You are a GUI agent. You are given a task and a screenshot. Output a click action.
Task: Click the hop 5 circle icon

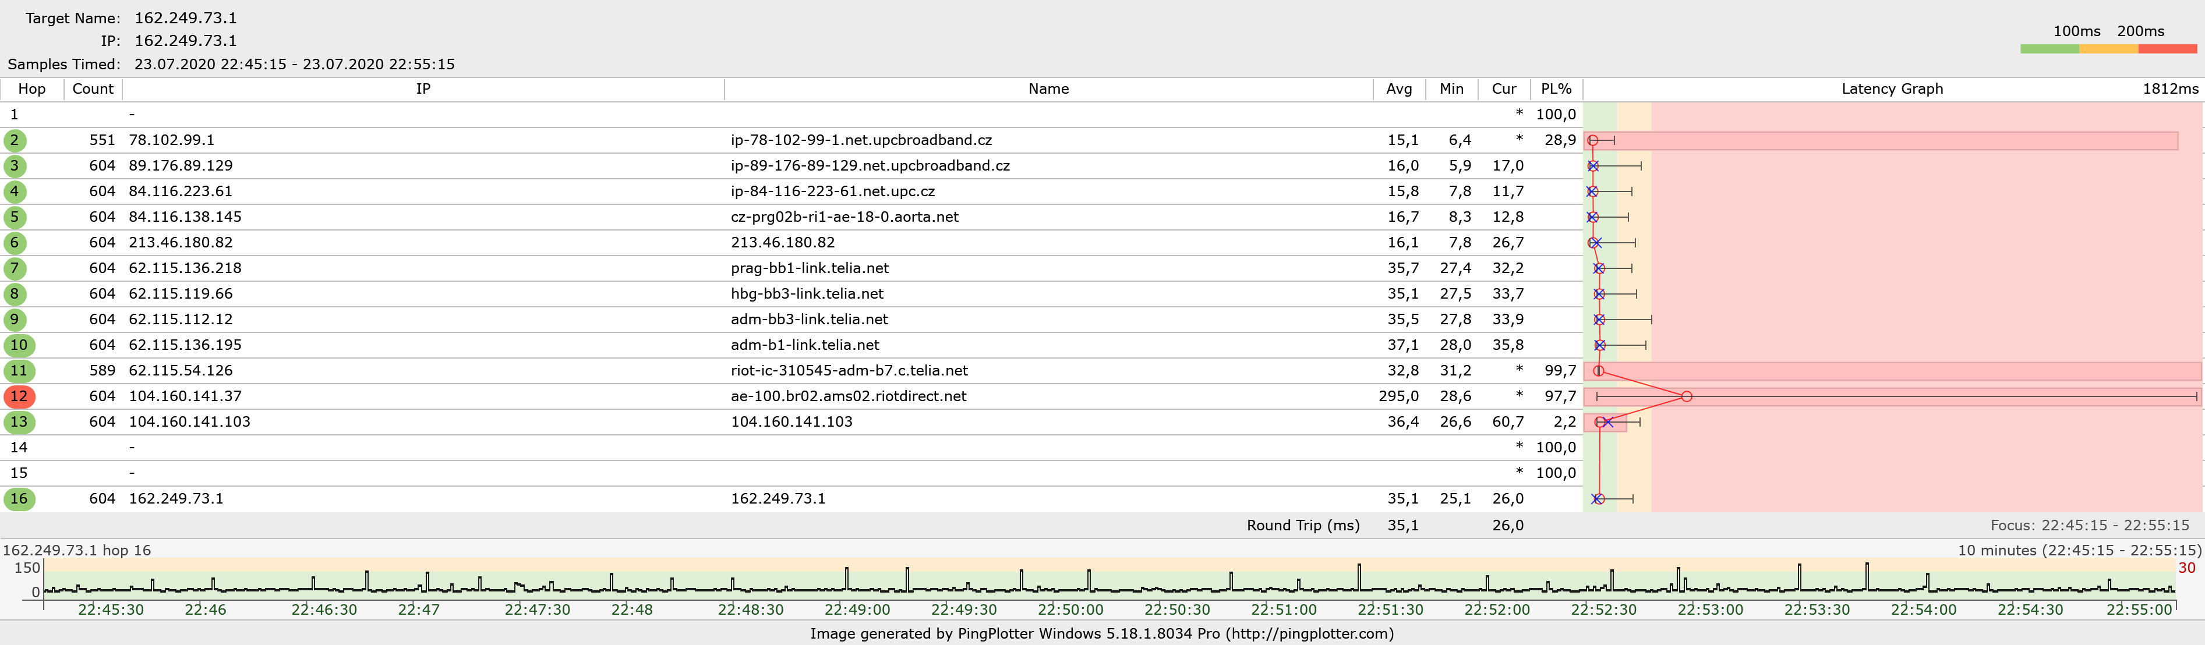(15, 217)
